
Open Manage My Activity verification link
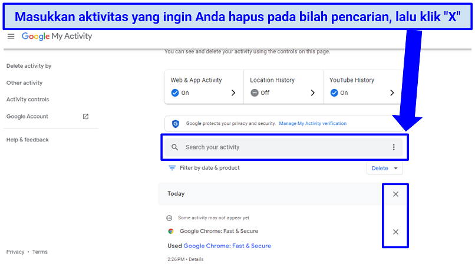[312, 123]
